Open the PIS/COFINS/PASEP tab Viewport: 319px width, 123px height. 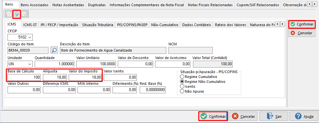132,25
